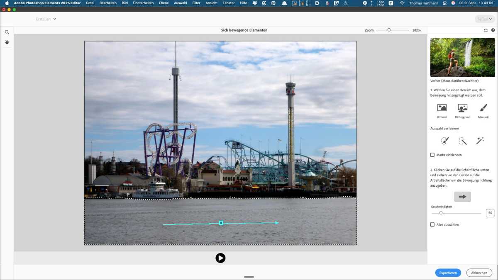The height and width of the screenshot is (280, 498).
Task: Select the magic wand auto-select refine tool
Action: click(480, 141)
